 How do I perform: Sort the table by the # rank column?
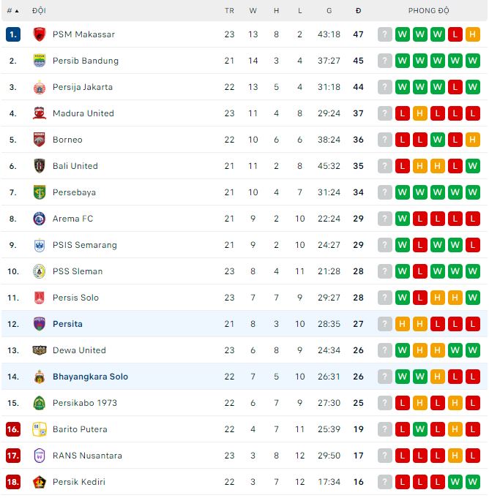pos(12,11)
